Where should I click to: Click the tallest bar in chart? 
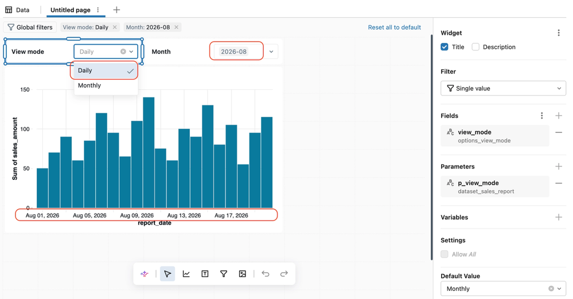click(149, 152)
